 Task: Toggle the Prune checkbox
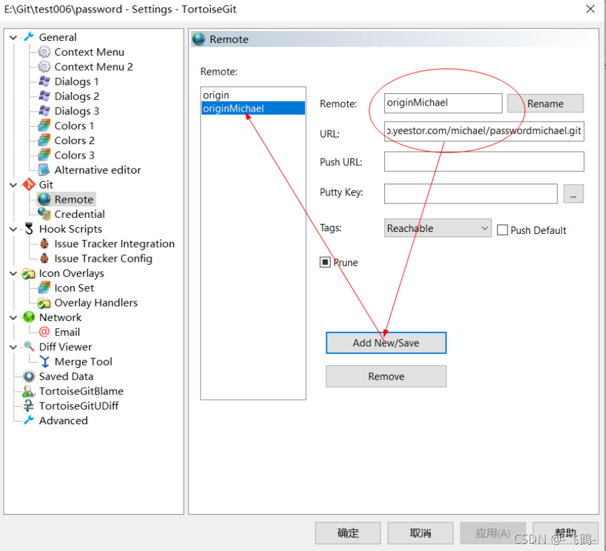[325, 262]
